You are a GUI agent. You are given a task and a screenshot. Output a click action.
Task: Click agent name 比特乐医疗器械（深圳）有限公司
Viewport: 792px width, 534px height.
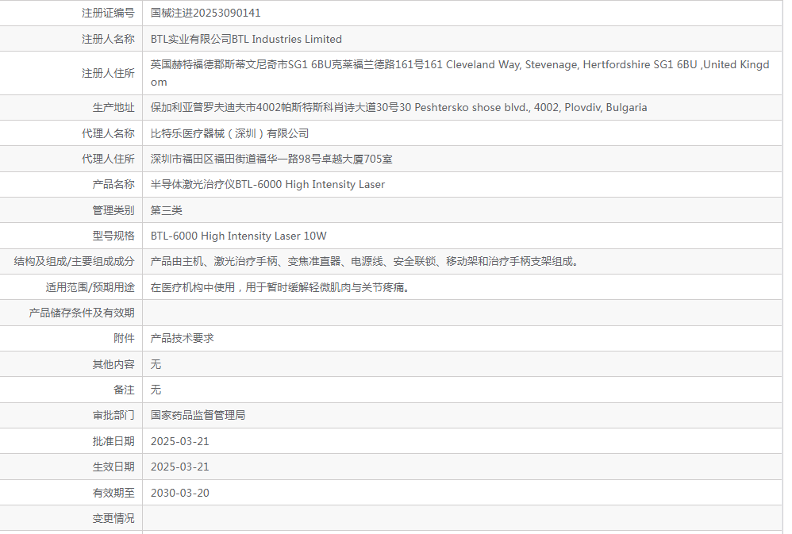pyautogui.click(x=229, y=133)
